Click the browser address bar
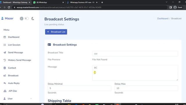Image resolution: width=186 pixels, height=105 pixels. pyautogui.click(x=90, y=7)
